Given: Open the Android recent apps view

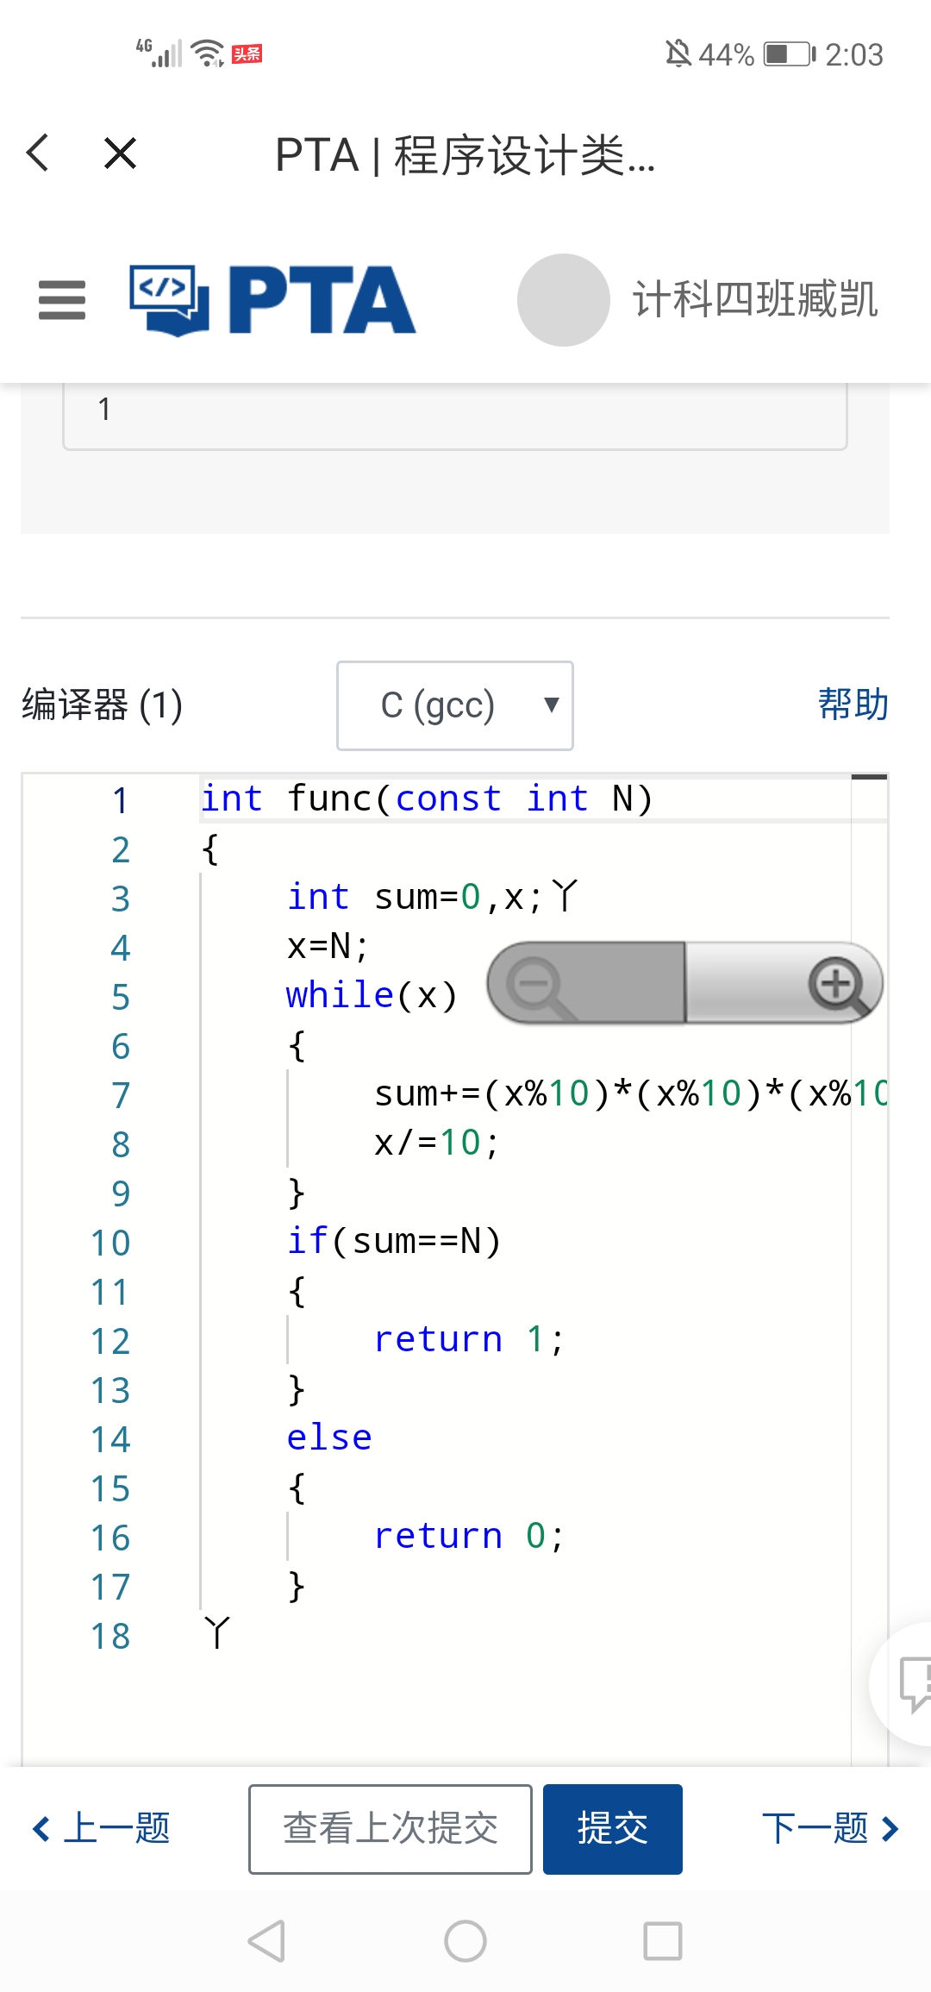Looking at the screenshot, I should [x=662, y=1941].
